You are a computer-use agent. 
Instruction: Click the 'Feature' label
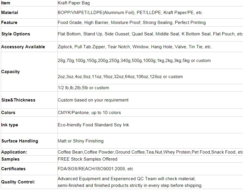click(x=9, y=23)
